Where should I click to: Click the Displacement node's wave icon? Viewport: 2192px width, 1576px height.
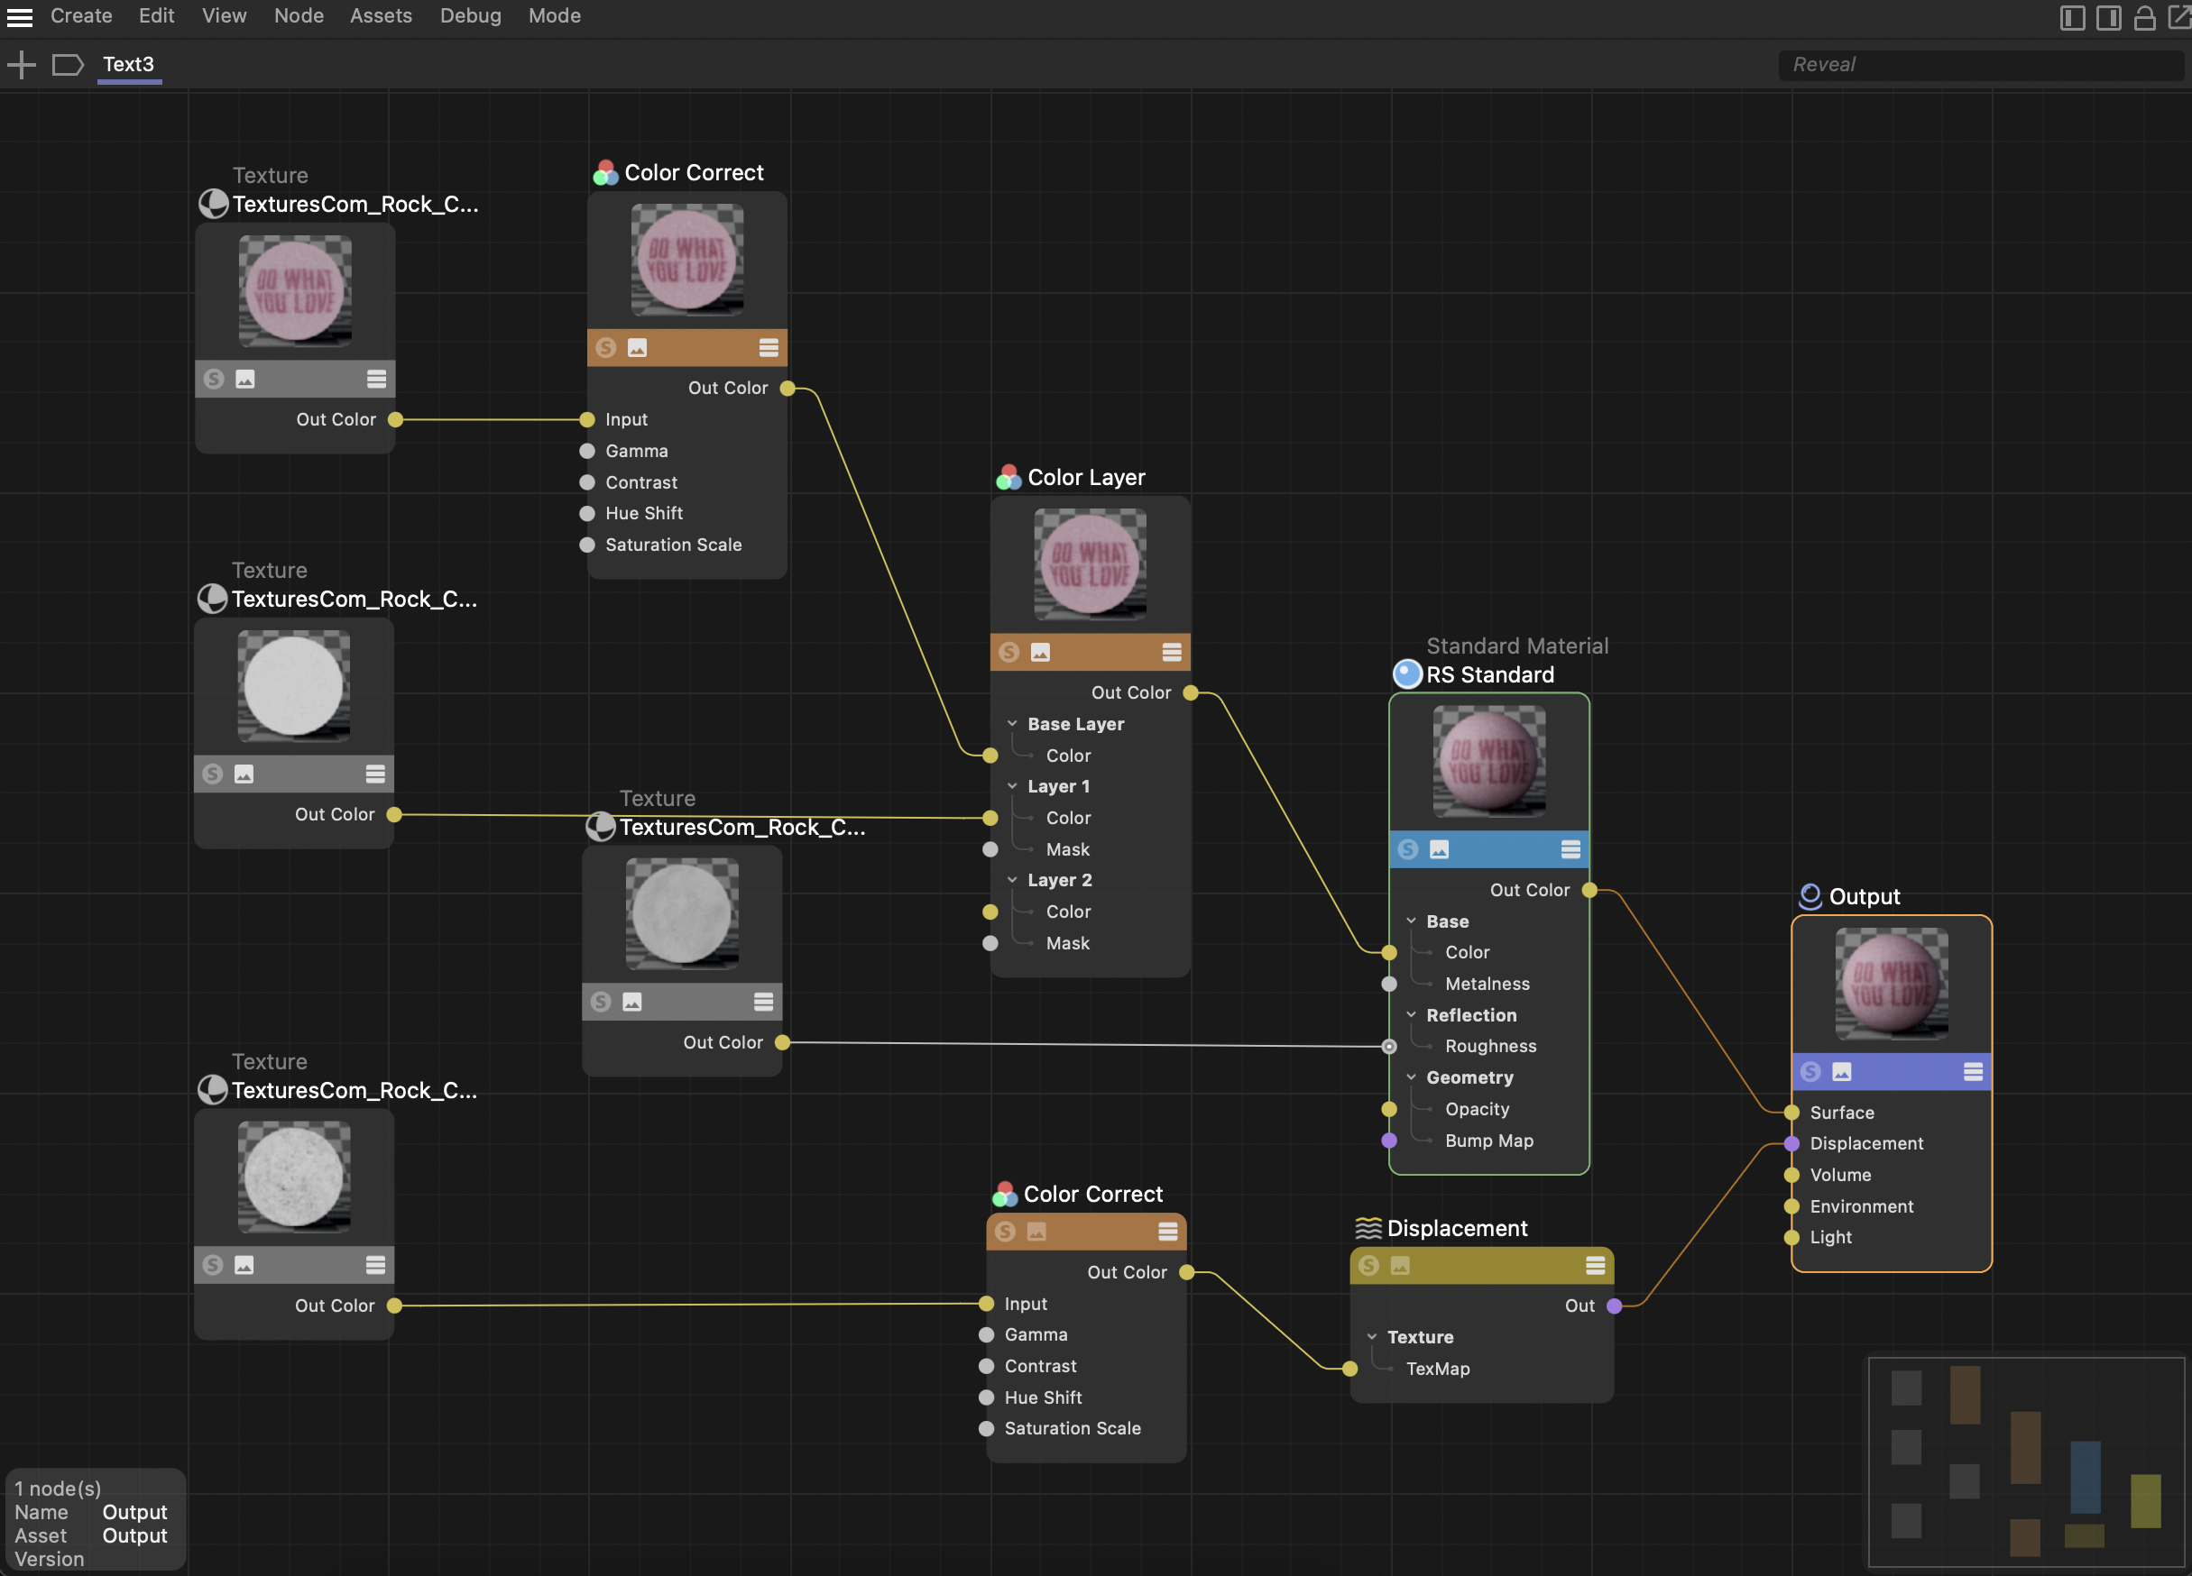pyautogui.click(x=1368, y=1228)
